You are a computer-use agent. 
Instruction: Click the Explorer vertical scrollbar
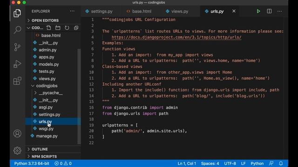pyautogui.click(x=79, y=96)
